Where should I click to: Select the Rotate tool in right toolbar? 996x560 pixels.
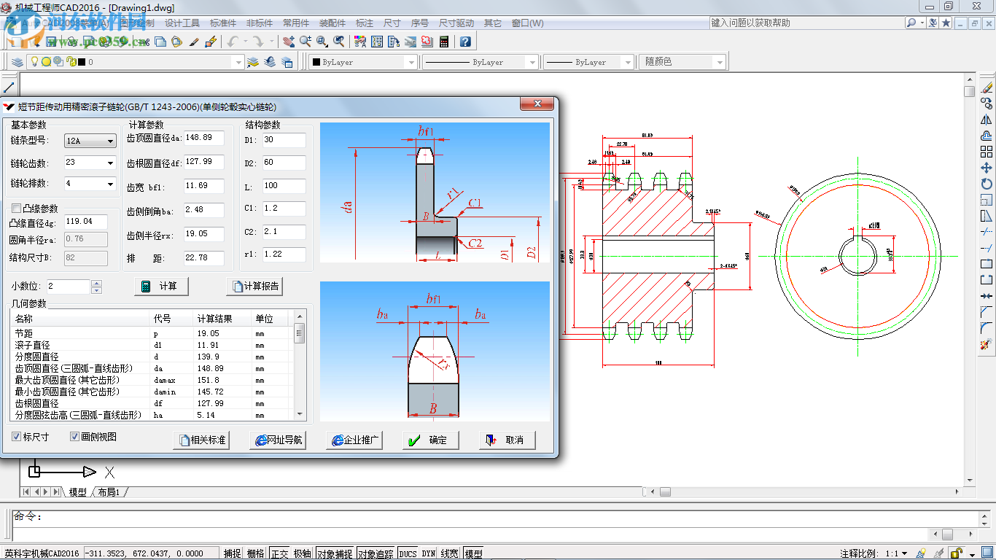tap(987, 184)
